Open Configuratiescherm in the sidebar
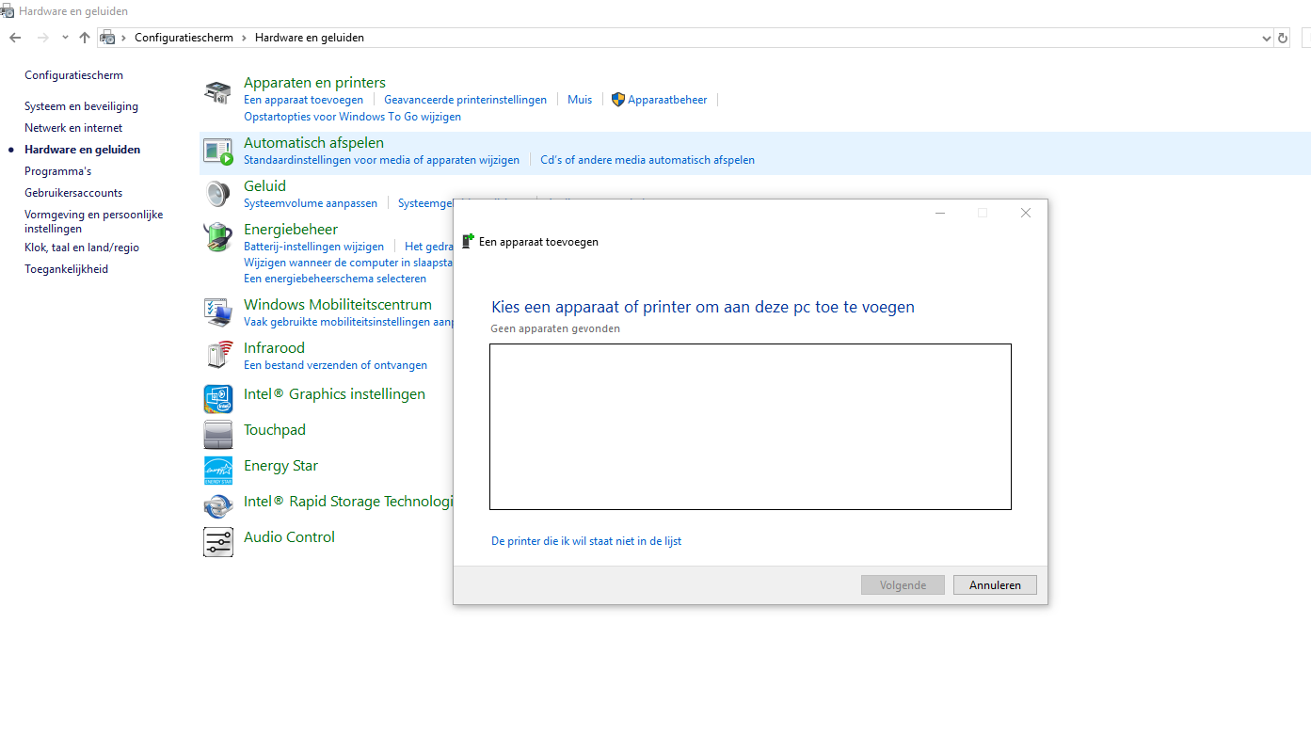Image resolution: width=1311 pixels, height=735 pixels. click(73, 75)
